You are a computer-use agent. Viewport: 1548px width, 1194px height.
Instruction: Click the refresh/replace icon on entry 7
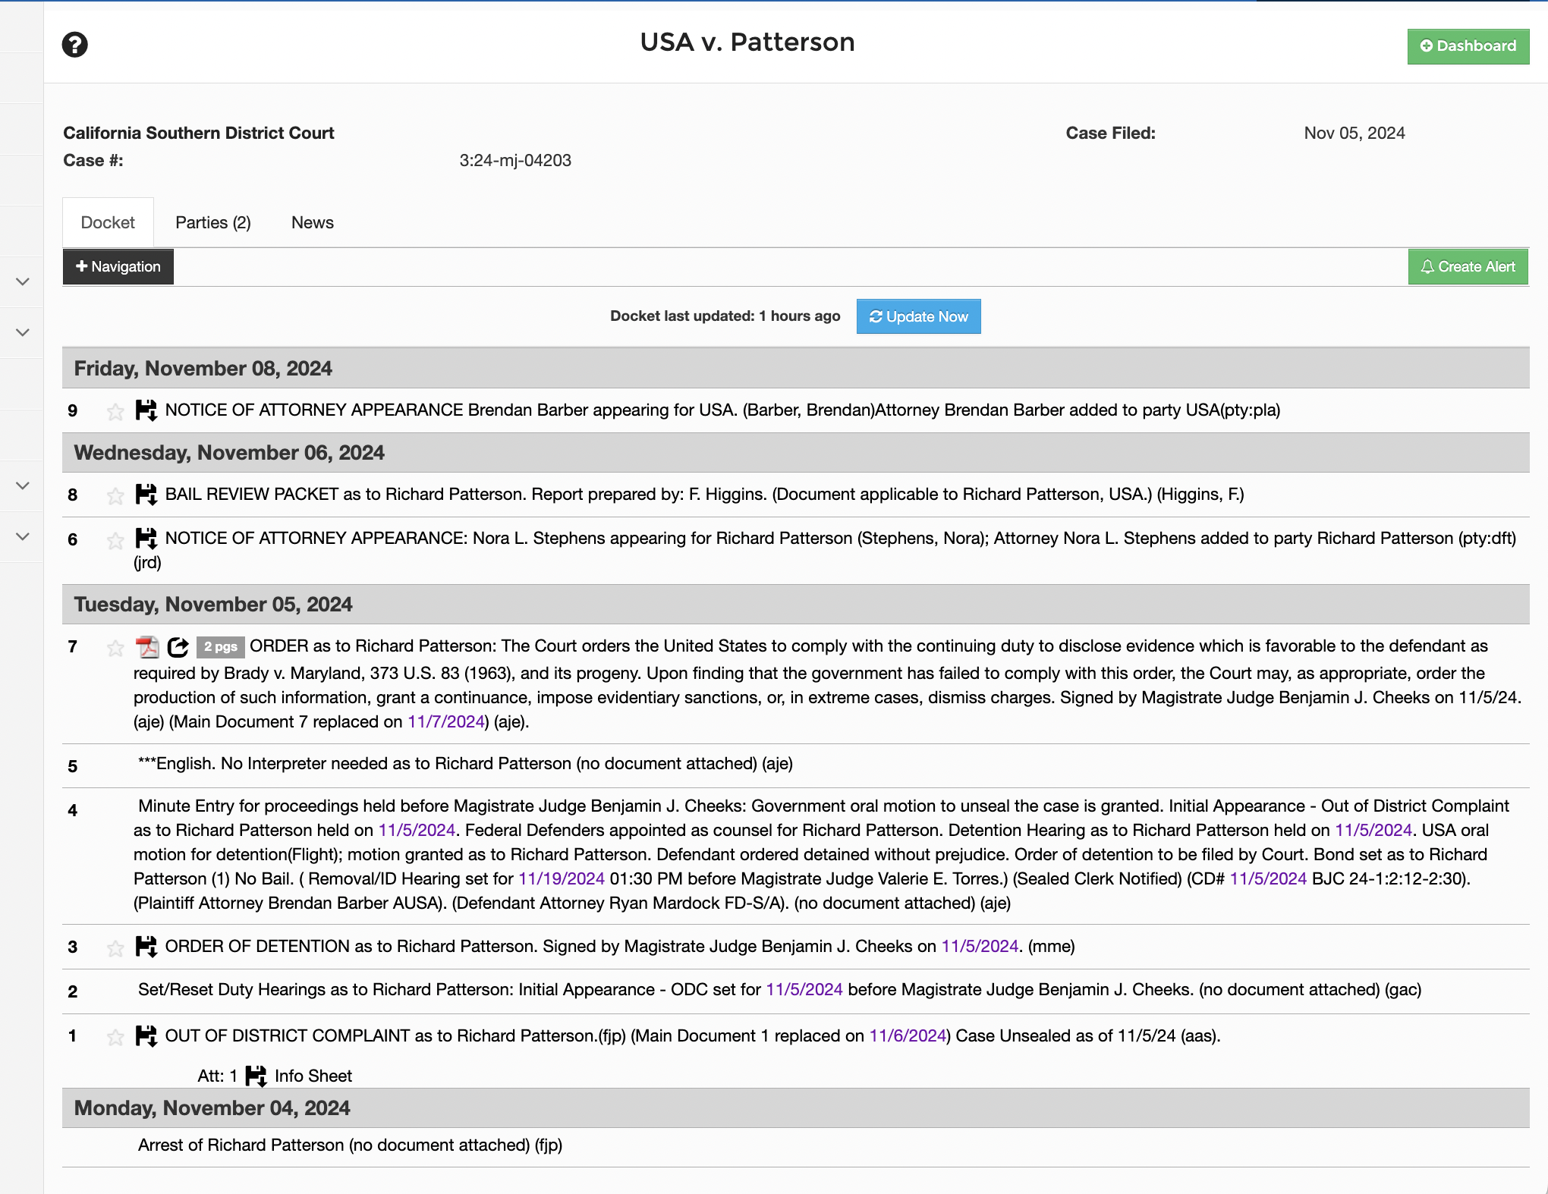click(x=179, y=647)
